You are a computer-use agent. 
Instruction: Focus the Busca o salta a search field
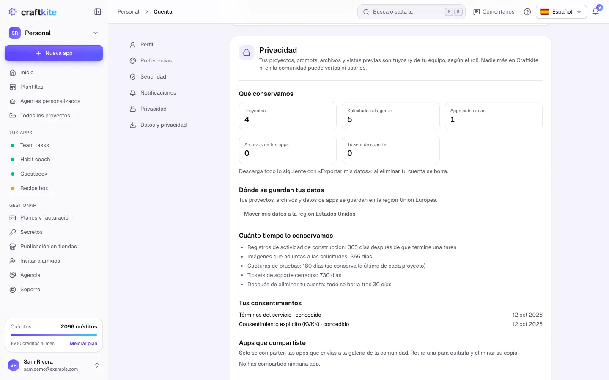pos(411,12)
